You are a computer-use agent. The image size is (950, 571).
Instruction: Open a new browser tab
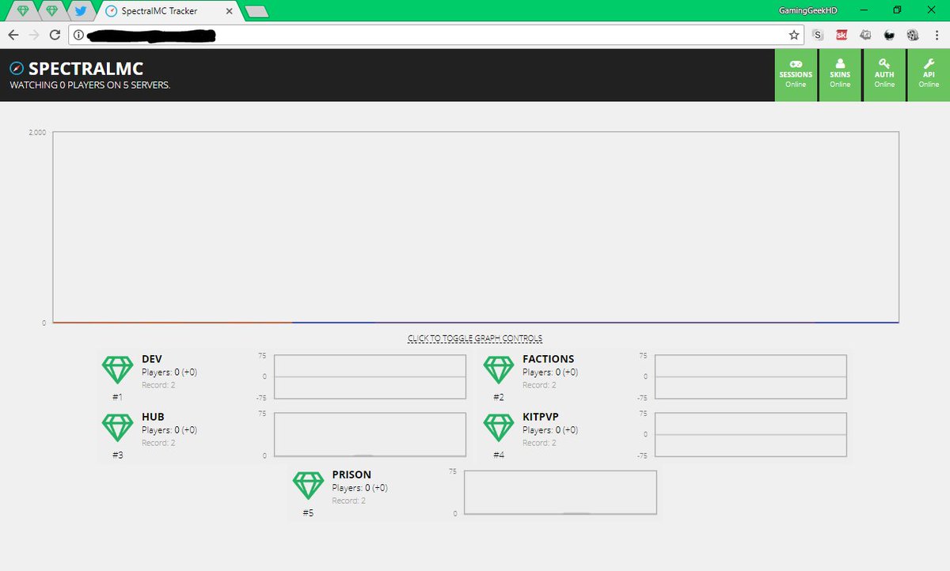point(257,12)
